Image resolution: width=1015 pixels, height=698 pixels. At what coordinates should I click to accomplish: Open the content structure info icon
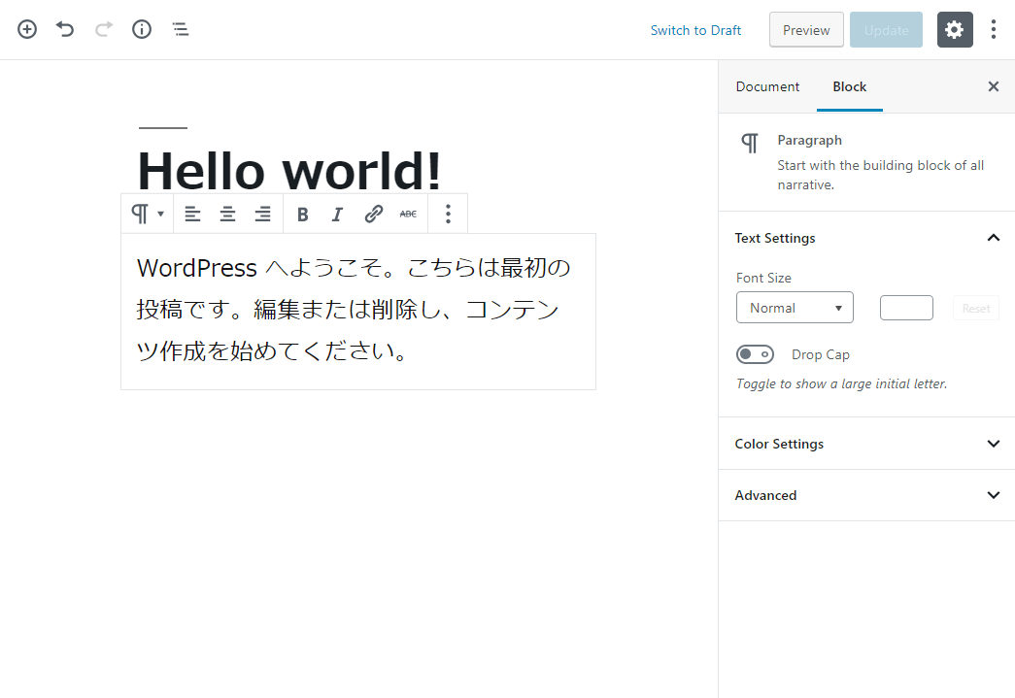coord(142,29)
